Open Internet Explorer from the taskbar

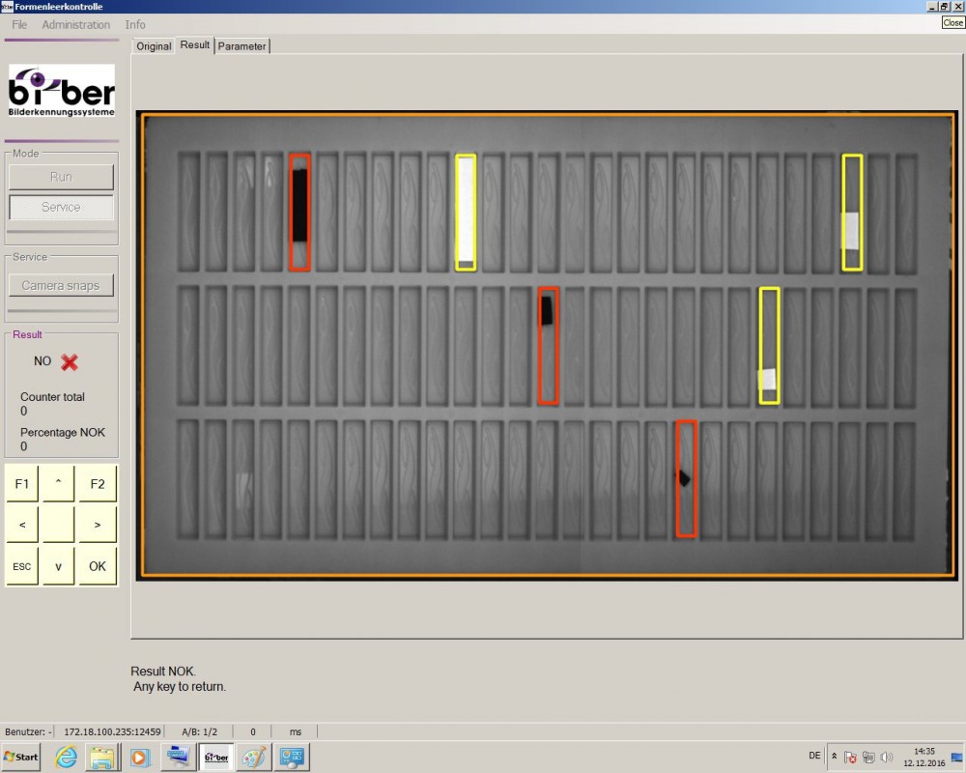[x=67, y=757]
